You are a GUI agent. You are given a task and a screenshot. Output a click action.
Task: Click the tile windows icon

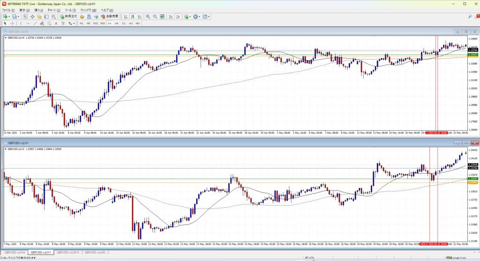point(162,16)
